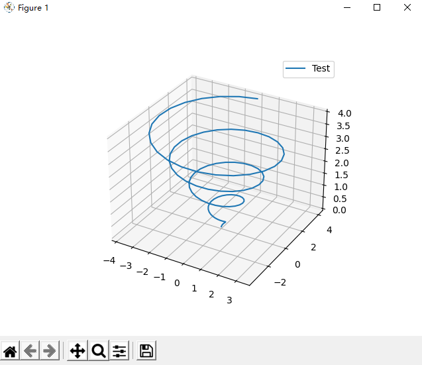Click the z-axis tick label 3.5
This screenshot has height=365, width=422.
[x=343, y=126]
